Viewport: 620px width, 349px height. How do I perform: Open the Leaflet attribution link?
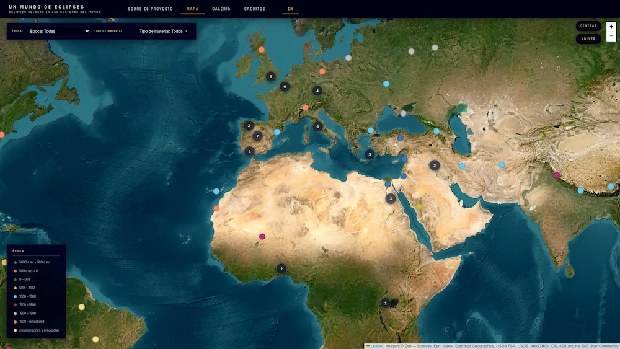point(376,347)
